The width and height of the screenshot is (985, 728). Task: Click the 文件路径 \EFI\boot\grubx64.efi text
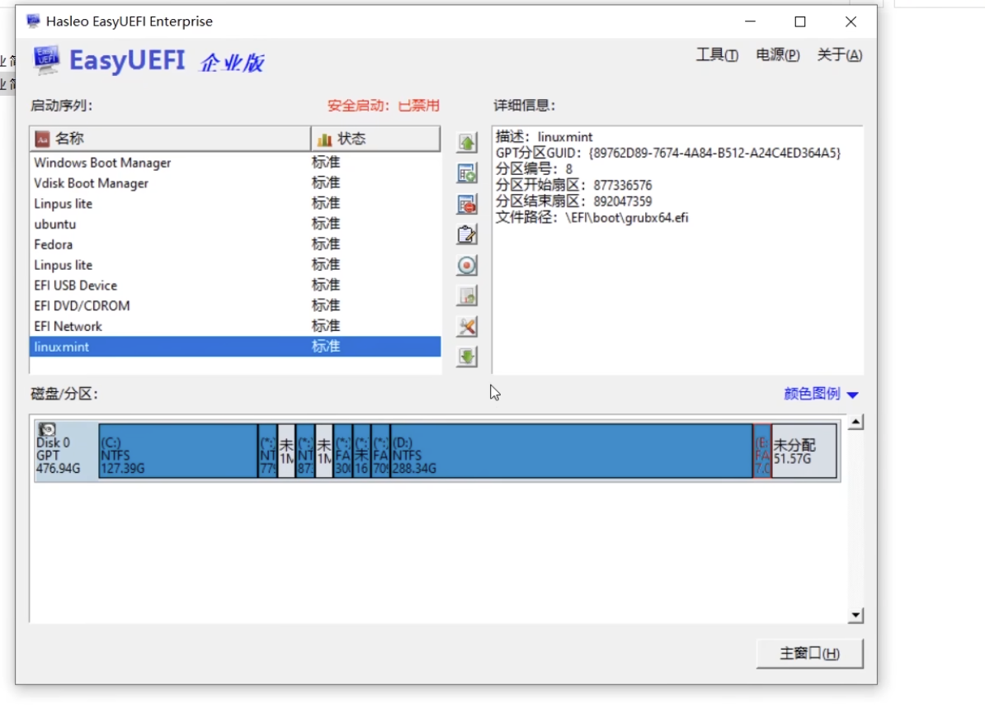[592, 218]
